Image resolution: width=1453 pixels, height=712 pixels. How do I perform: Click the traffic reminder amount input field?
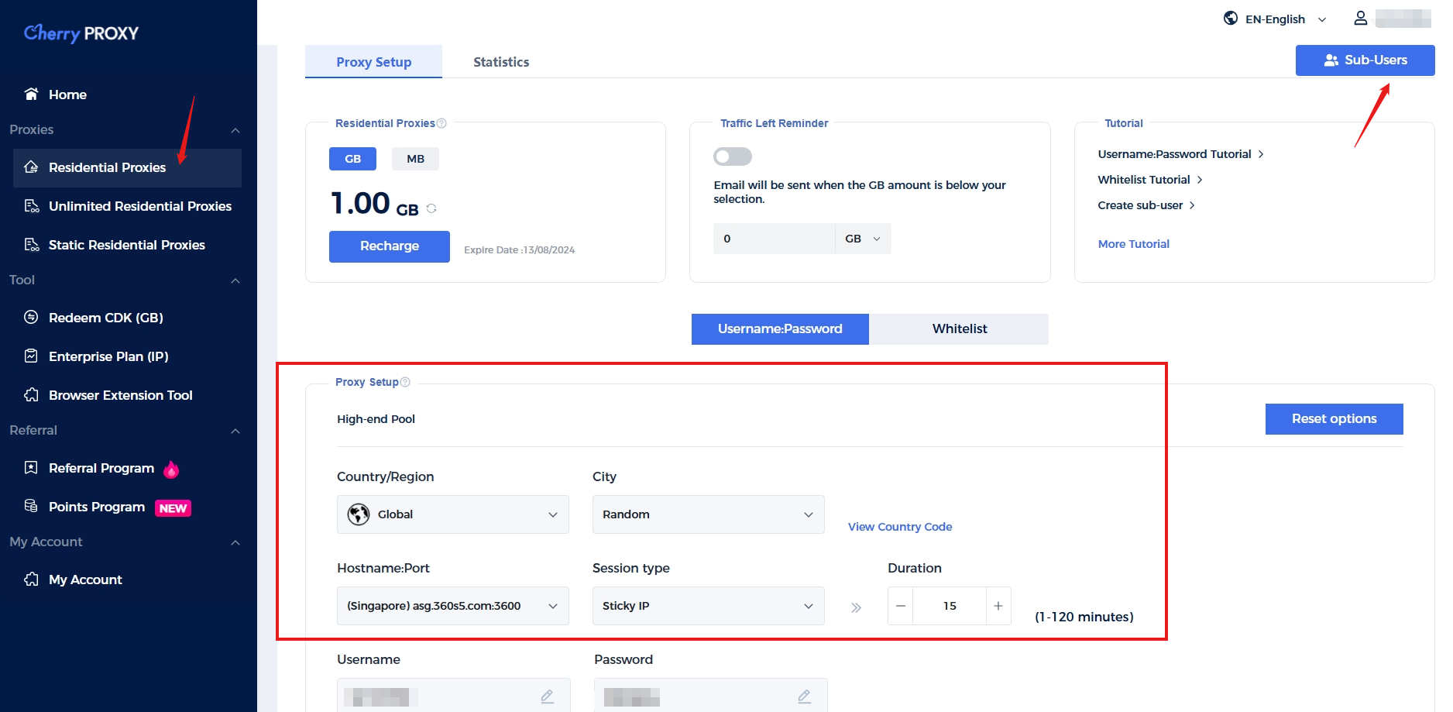tap(774, 239)
